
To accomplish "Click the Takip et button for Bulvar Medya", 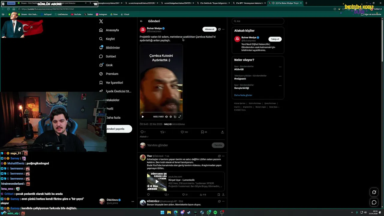I will (275, 39).
